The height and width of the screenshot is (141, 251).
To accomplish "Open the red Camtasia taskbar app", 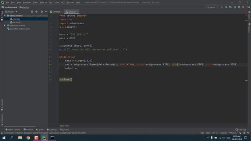I will [x=36, y=137].
